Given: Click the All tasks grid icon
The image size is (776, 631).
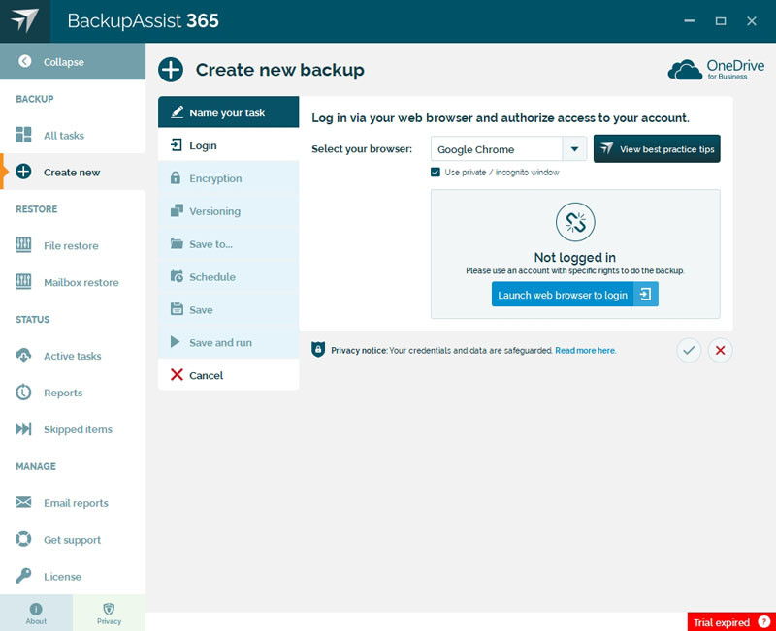Looking at the screenshot, I should 23,135.
